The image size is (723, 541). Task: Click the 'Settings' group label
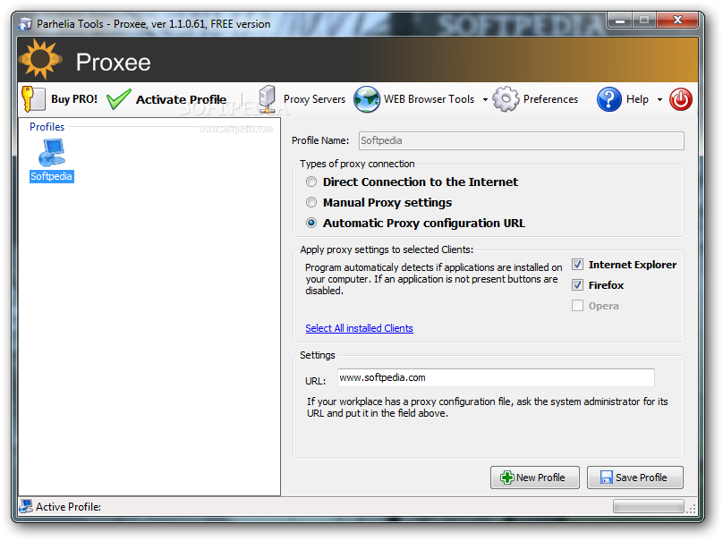coord(318,355)
